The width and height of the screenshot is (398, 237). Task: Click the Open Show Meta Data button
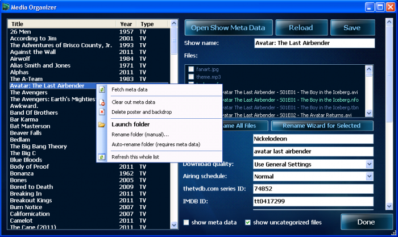point(229,28)
